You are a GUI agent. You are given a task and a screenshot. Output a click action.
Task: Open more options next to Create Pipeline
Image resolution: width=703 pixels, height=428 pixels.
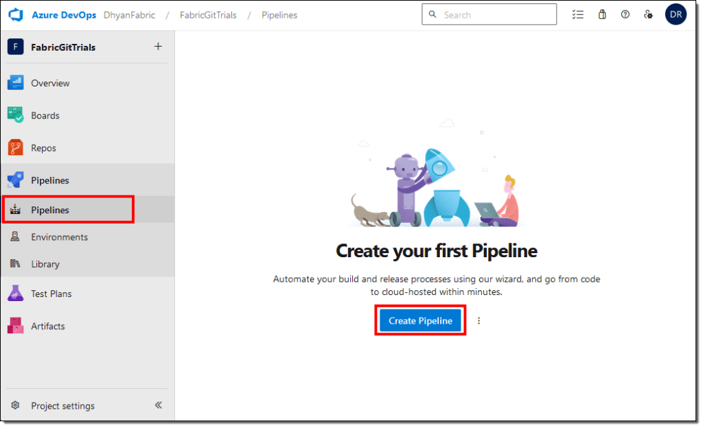(479, 320)
